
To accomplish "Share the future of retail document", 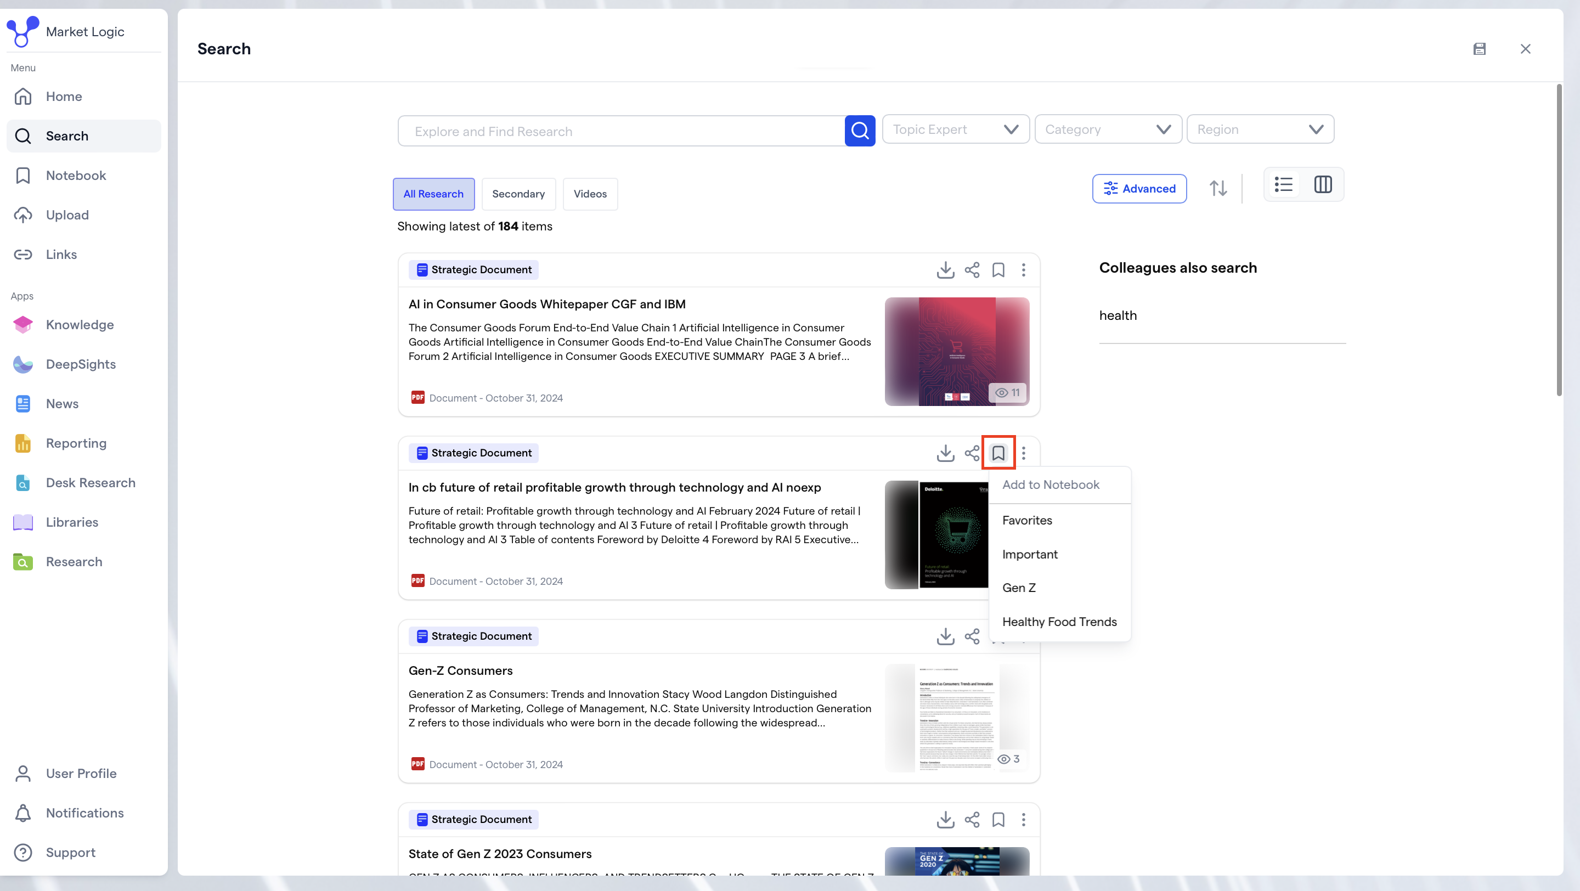I will 972,453.
